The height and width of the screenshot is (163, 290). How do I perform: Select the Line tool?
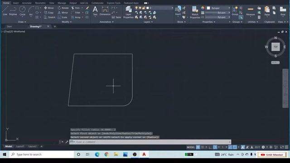[5, 10]
